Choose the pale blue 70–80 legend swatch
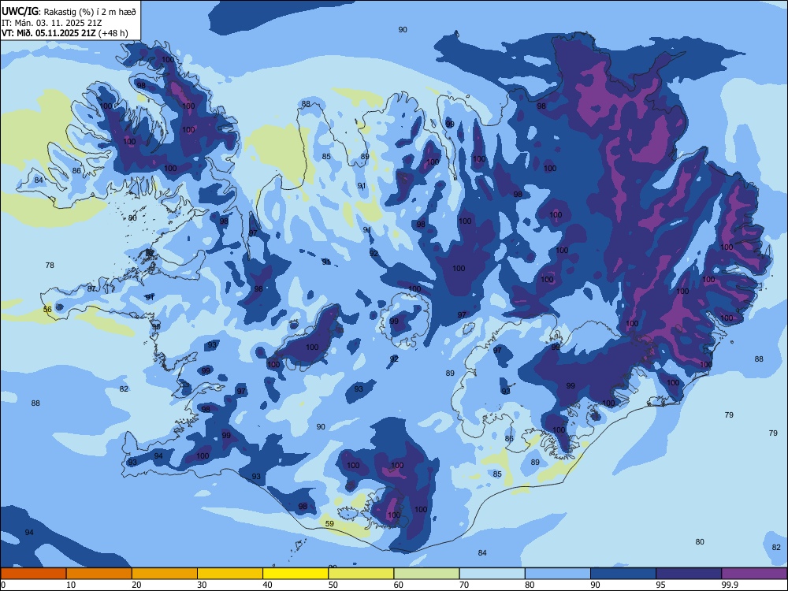The width and height of the screenshot is (788, 591). (x=492, y=574)
